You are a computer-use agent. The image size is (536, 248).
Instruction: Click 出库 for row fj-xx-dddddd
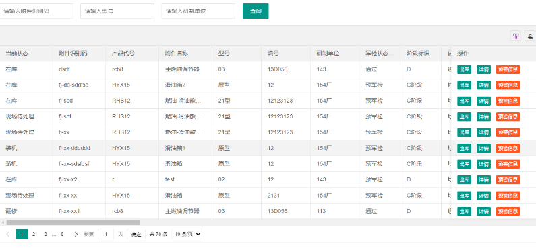[x=465, y=148]
